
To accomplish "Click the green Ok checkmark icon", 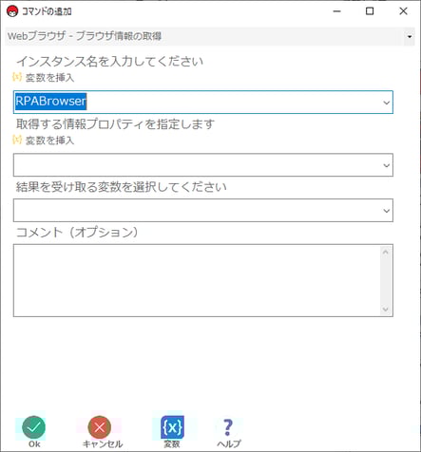I will tap(34, 427).
